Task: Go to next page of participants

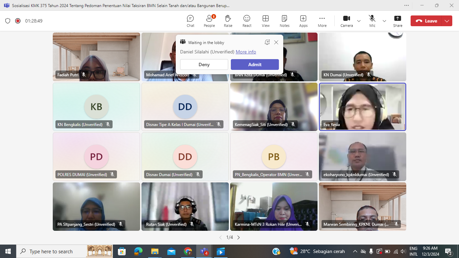Action: (x=239, y=238)
